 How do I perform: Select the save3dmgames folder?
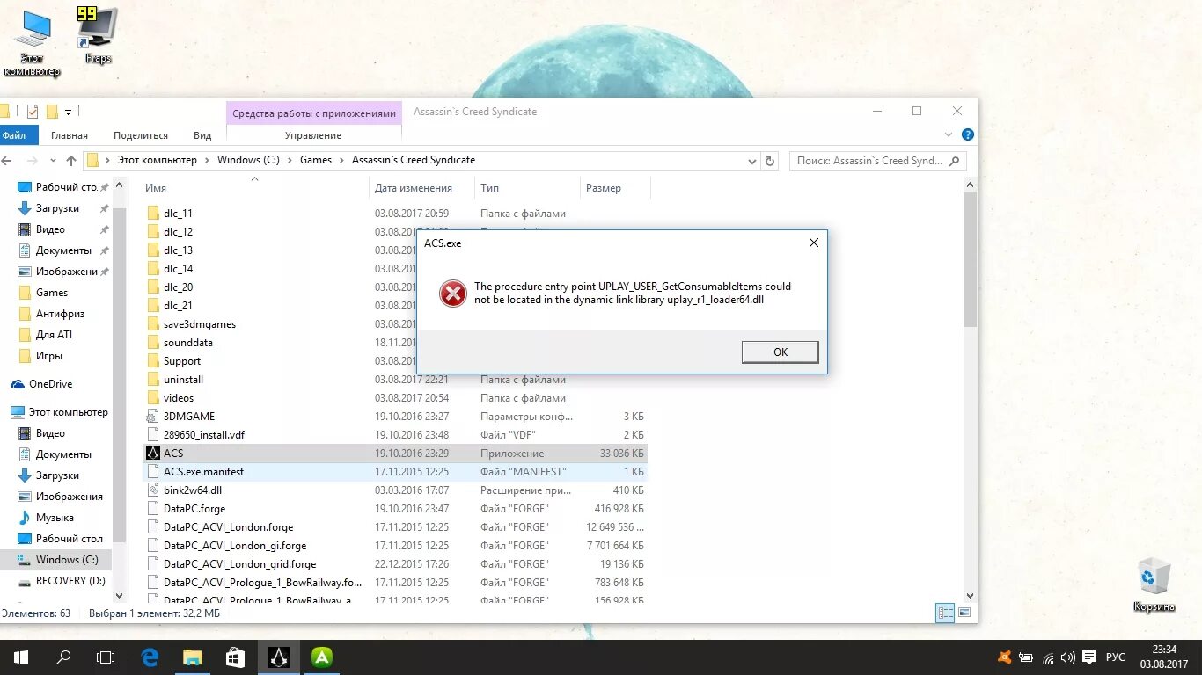pyautogui.click(x=199, y=324)
